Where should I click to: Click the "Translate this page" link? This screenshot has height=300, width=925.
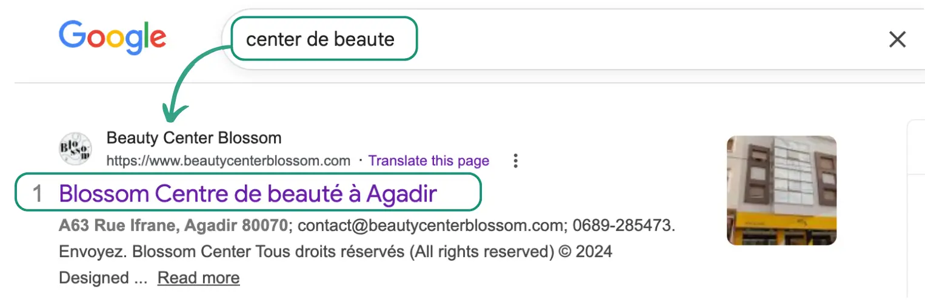coord(429,161)
